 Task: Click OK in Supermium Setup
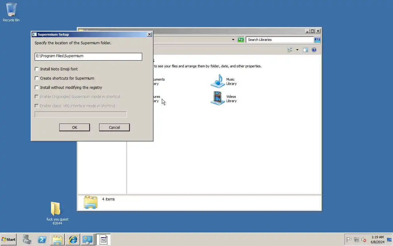pos(75,128)
